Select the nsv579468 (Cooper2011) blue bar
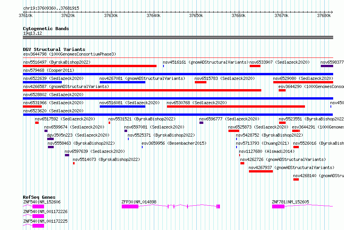The image size is (344, 230). 178,74
